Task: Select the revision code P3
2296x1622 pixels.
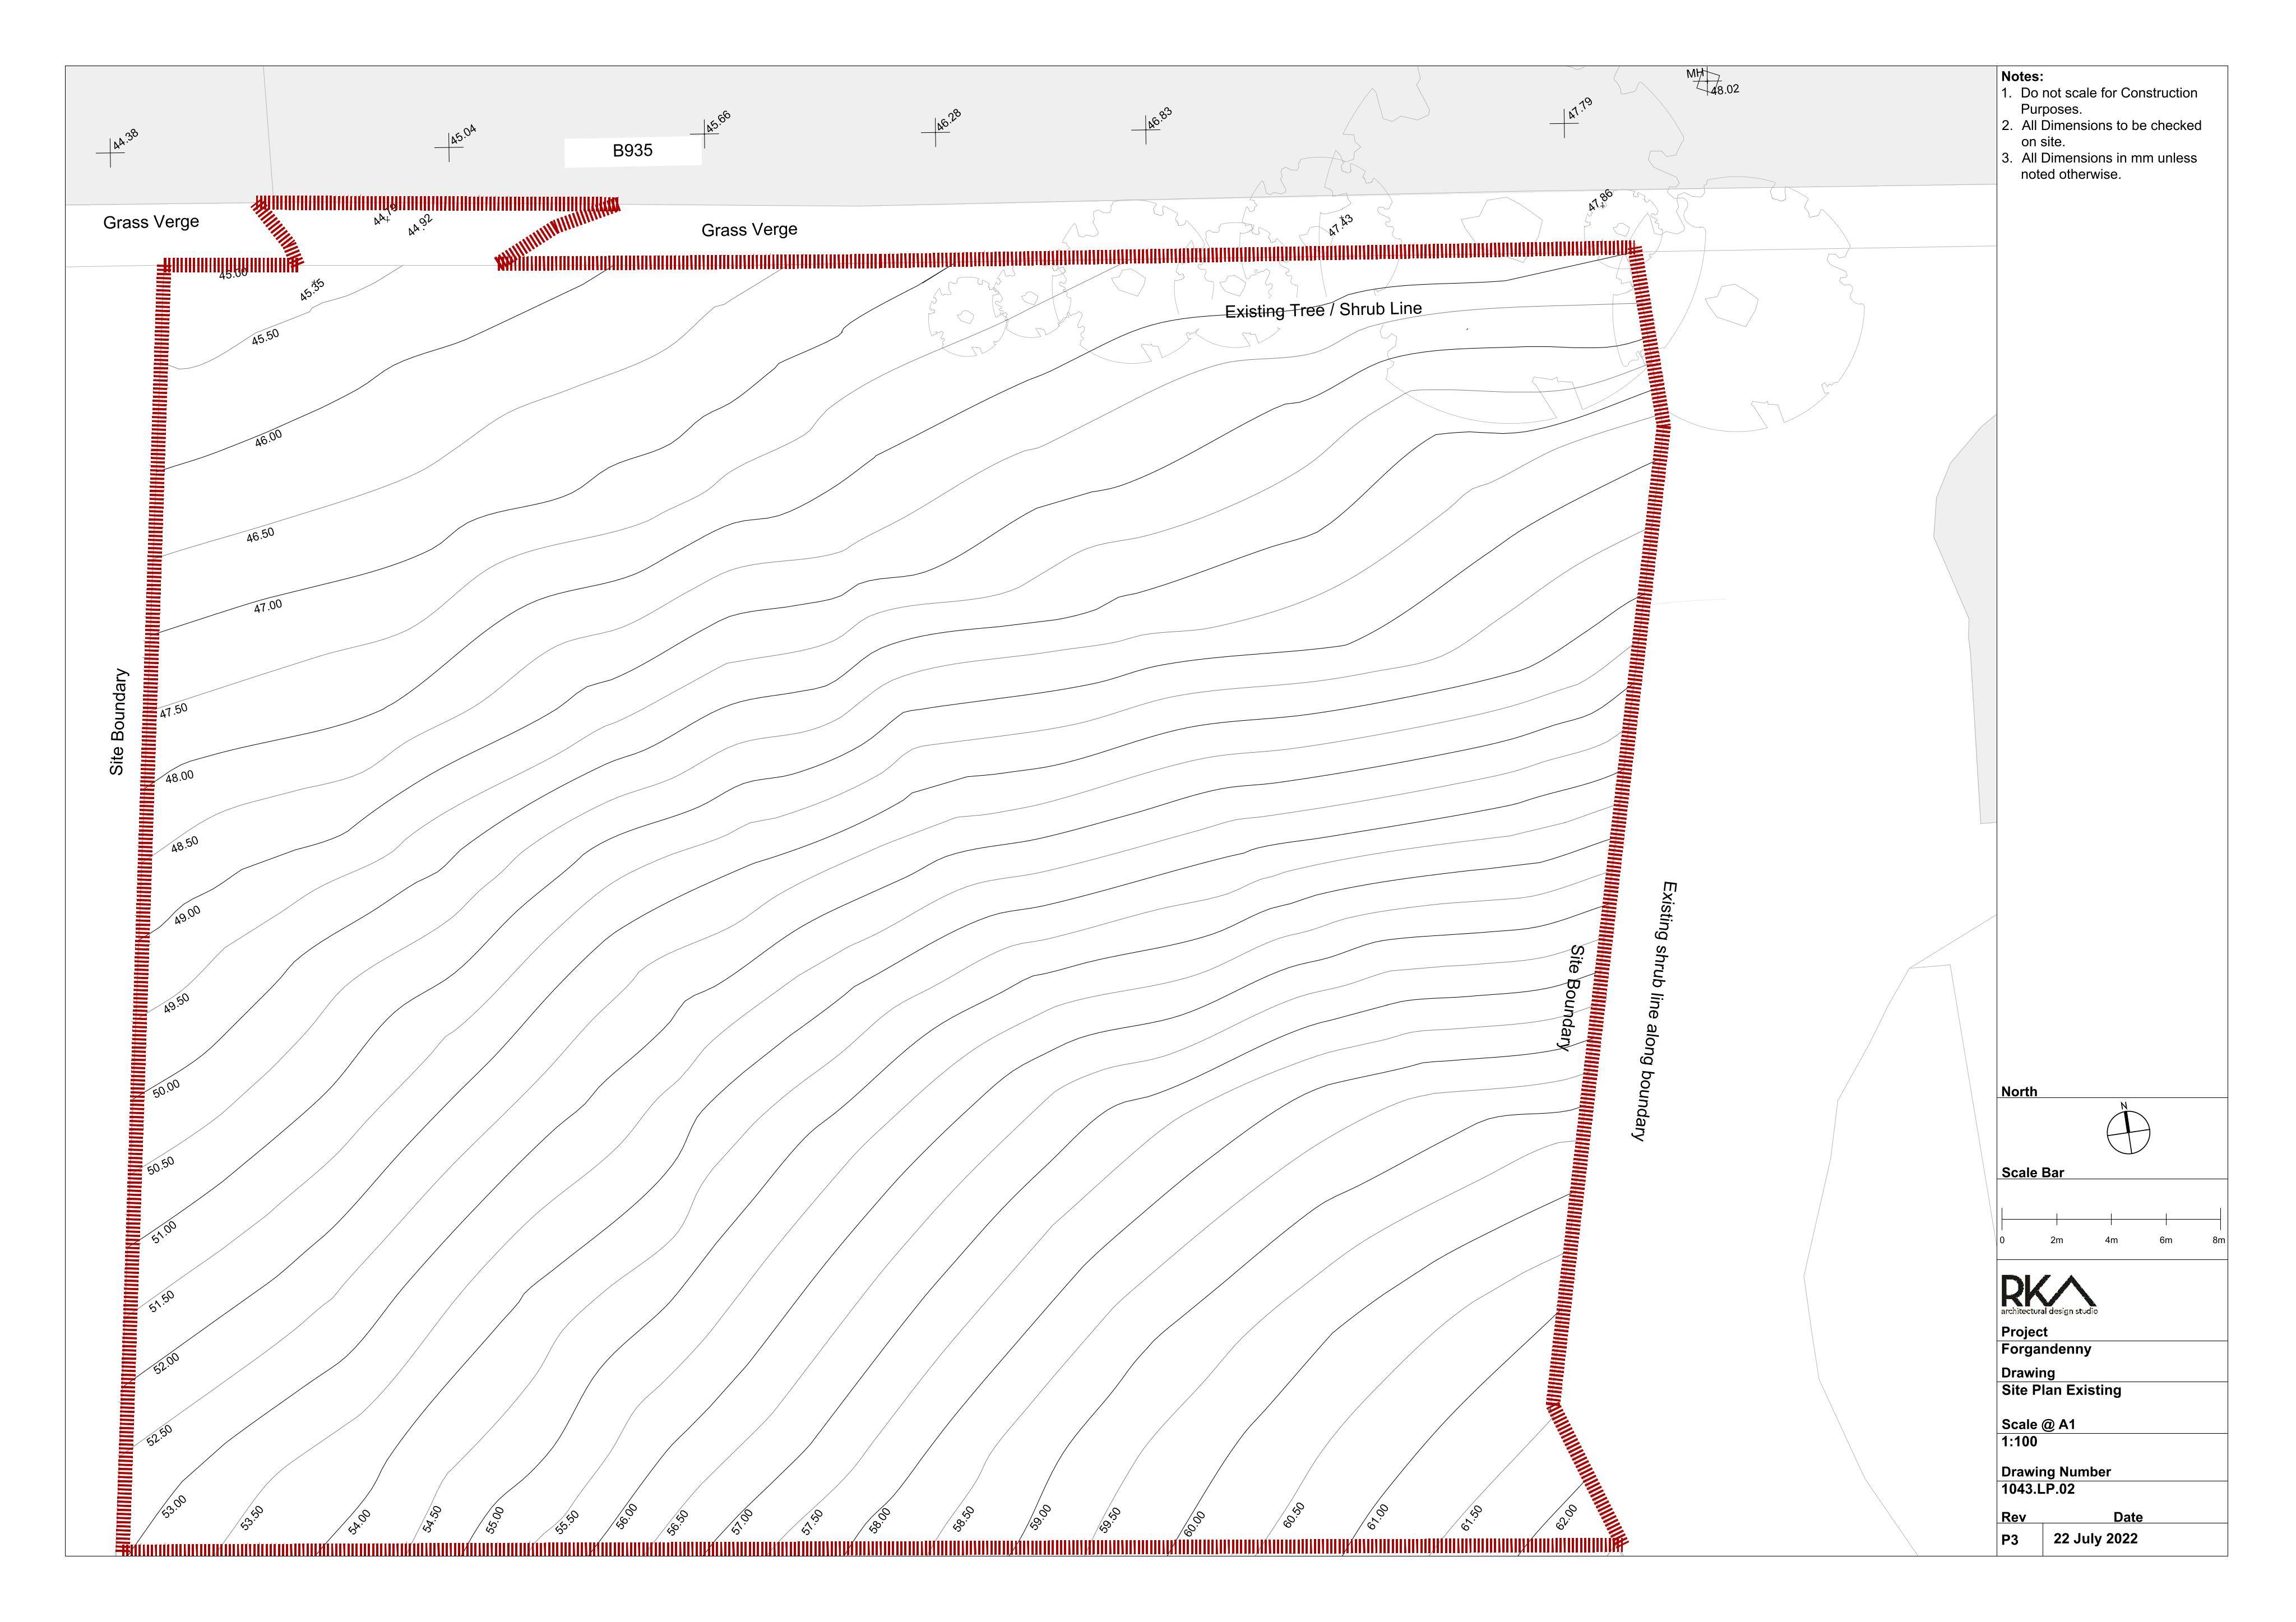Action: [2010, 1540]
